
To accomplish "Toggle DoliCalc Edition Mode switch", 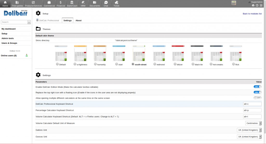I will click(x=257, y=87).
